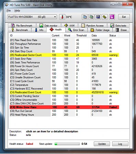
Task: Click the Next update progress bar
Action: coord(67,144)
